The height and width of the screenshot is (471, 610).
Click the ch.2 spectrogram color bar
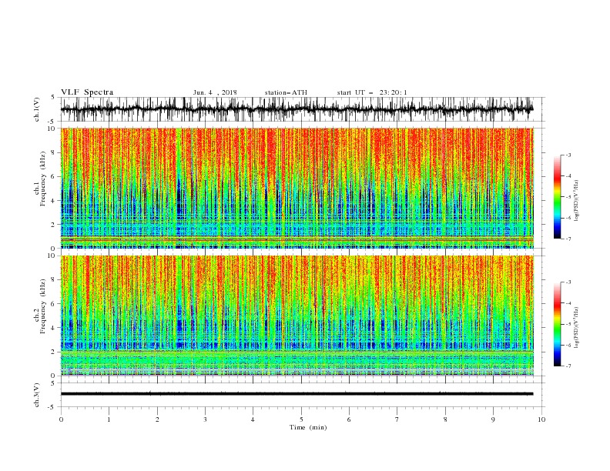click(x=557, y=324)
